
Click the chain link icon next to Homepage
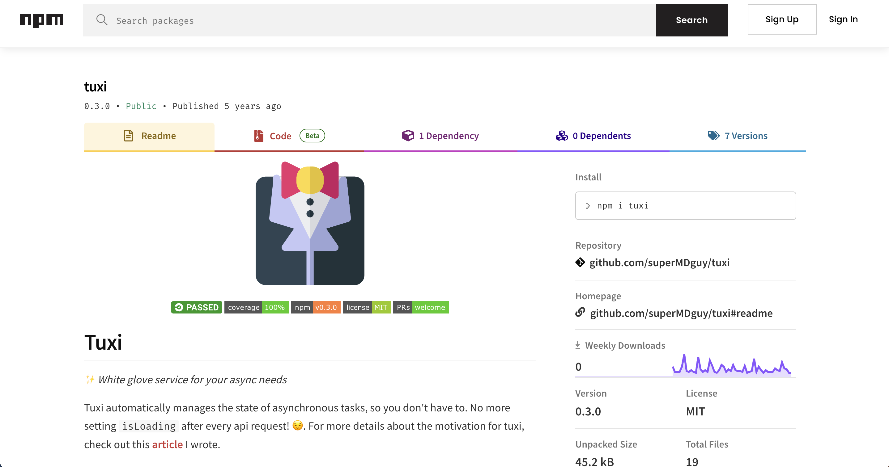pos(580,313)
